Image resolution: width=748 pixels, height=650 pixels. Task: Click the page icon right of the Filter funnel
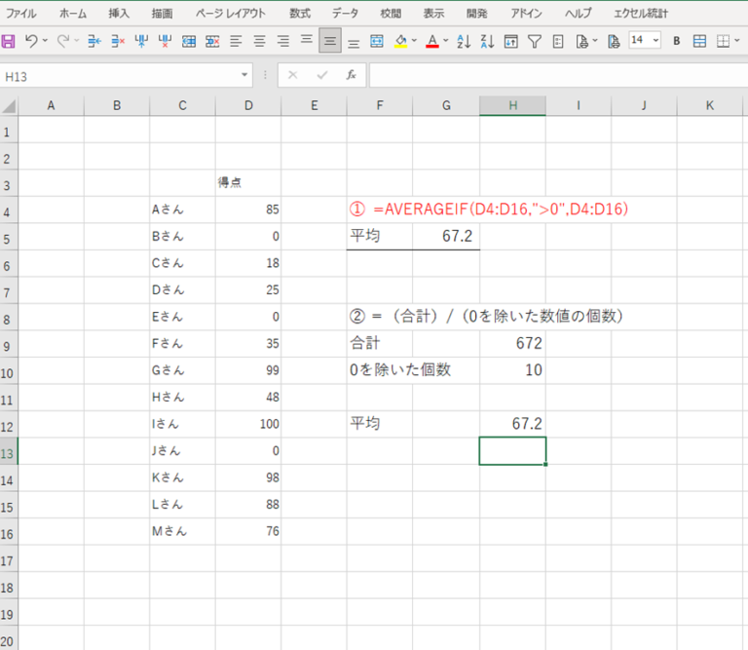558,42
